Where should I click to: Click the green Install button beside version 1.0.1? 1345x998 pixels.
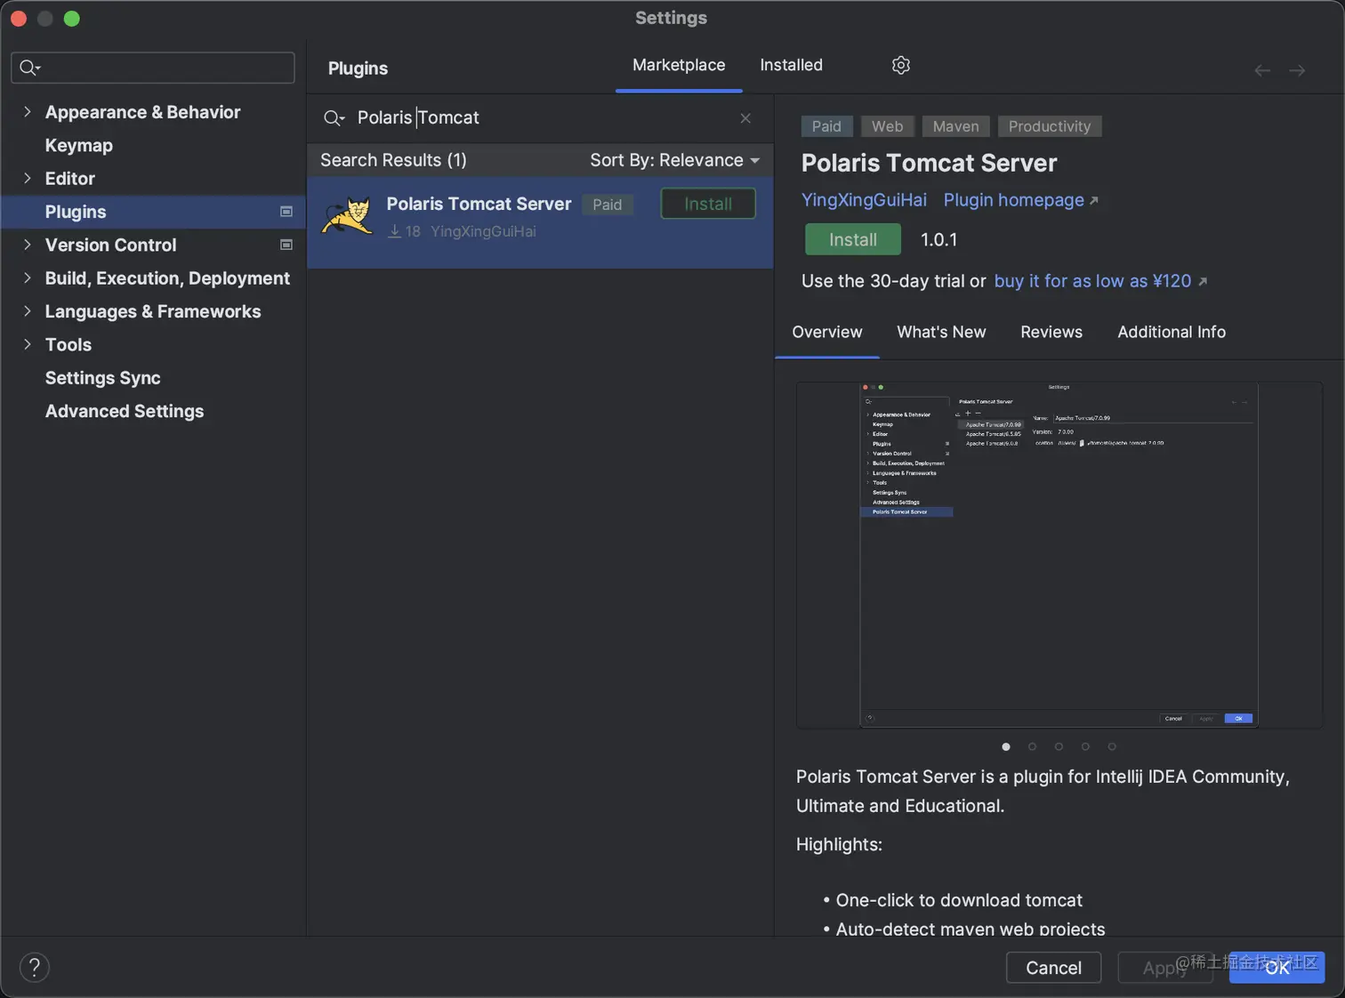tap(852, 239)
